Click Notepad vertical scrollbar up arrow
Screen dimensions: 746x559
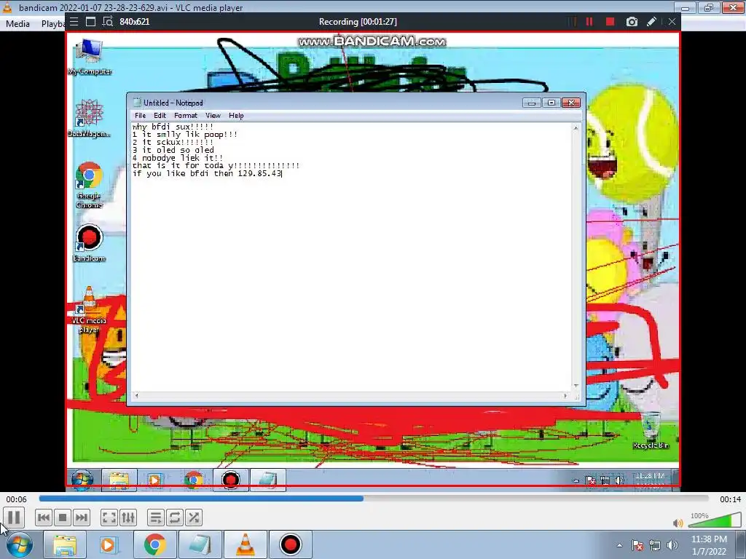point(576,128)
